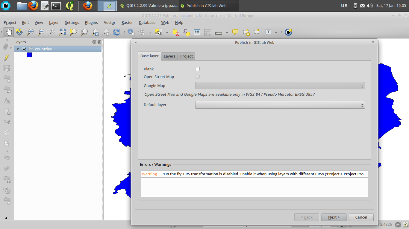Switch to the Layers tab
This screenshot has width=409, height=229.
(x=169, y=56)
